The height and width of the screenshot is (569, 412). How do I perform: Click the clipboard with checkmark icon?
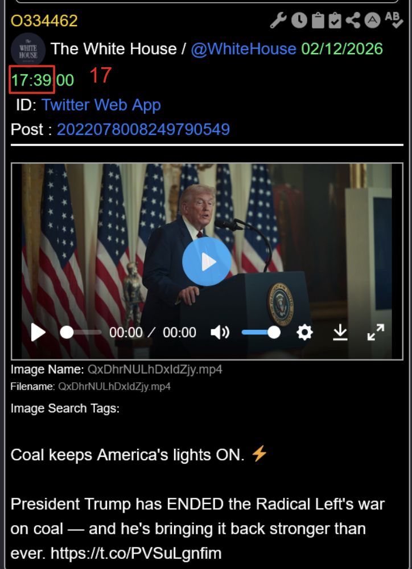335,21
